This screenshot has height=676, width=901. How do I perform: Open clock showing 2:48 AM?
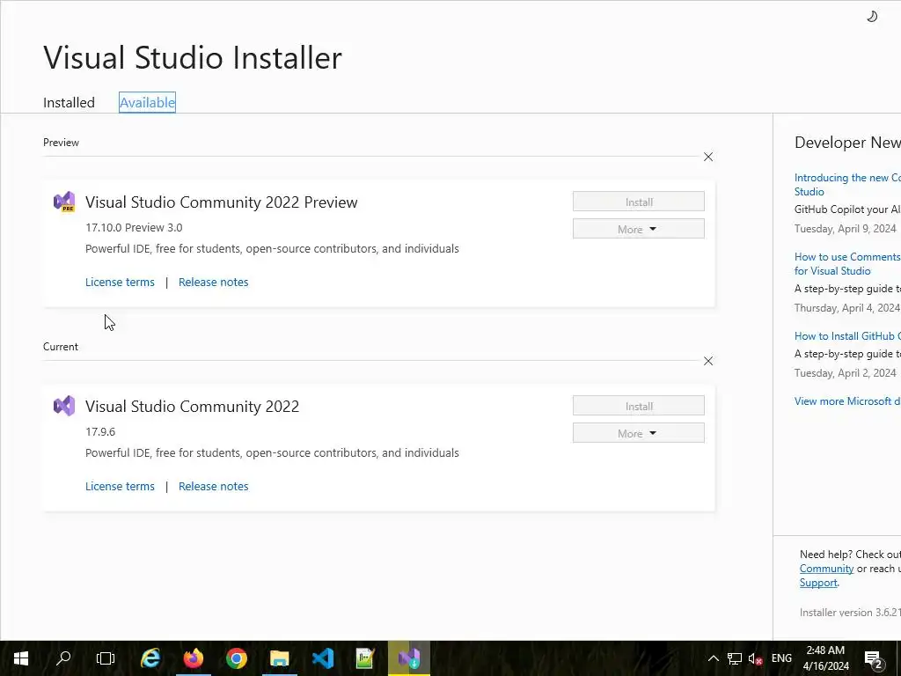(x=825, y=658)
